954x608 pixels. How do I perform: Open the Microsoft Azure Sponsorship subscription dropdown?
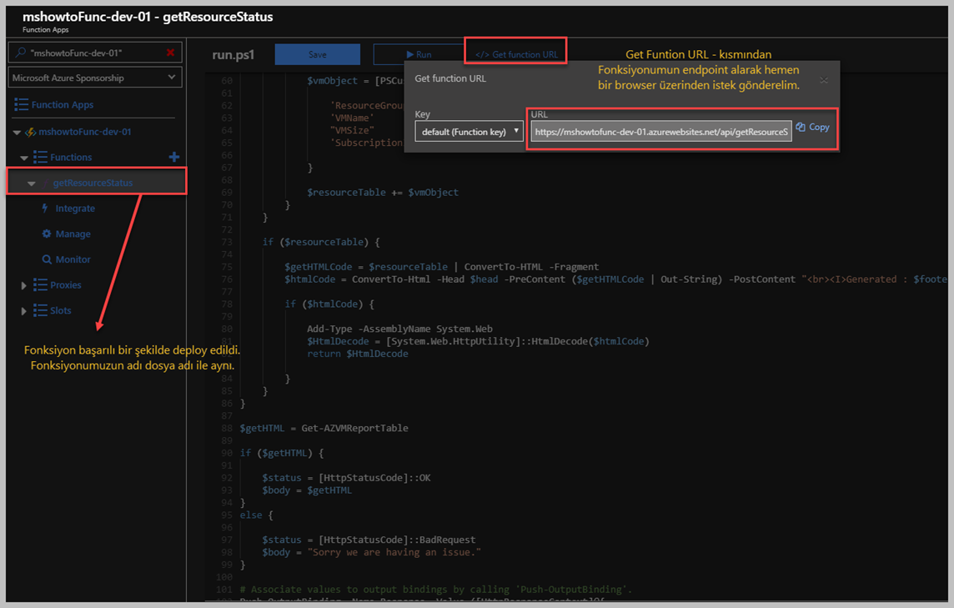pyautogui.click(x=95, y=78)
